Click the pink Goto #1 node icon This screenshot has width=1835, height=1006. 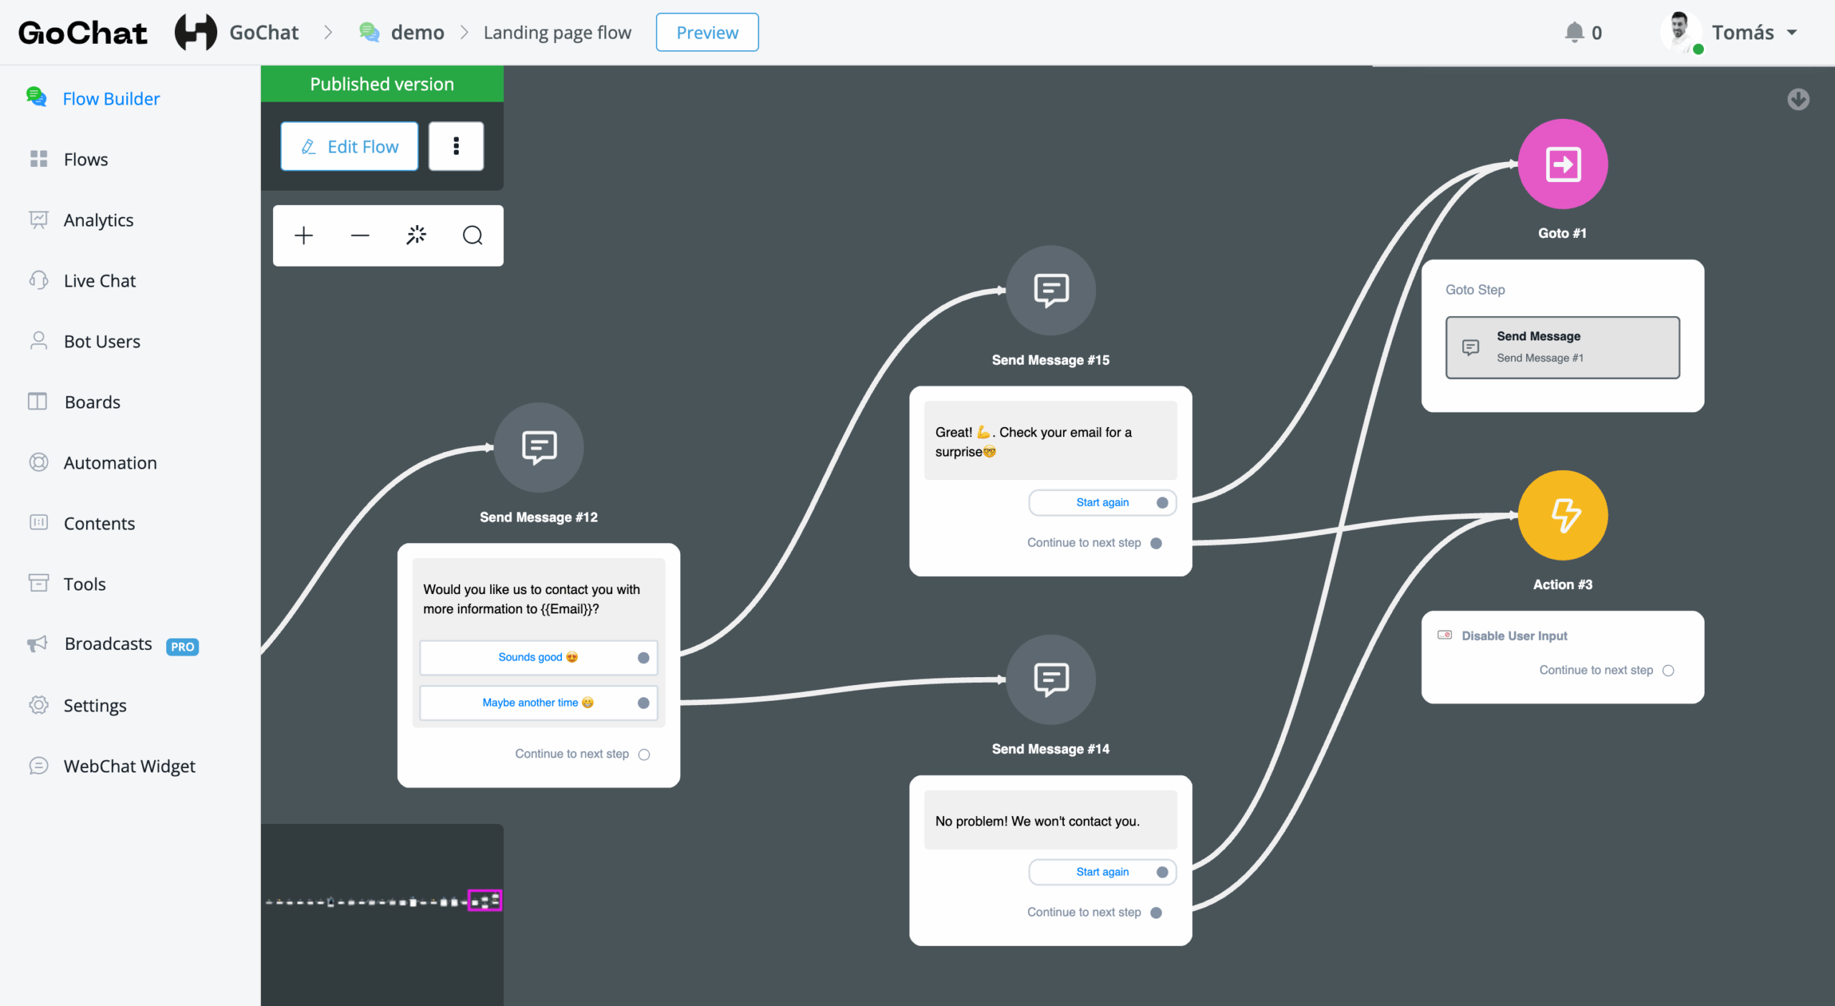[1563, 164]
